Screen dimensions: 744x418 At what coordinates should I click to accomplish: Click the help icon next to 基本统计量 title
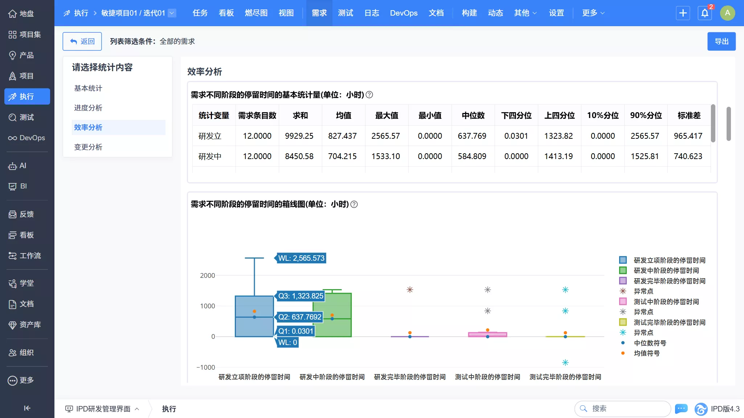pos(369,94)
